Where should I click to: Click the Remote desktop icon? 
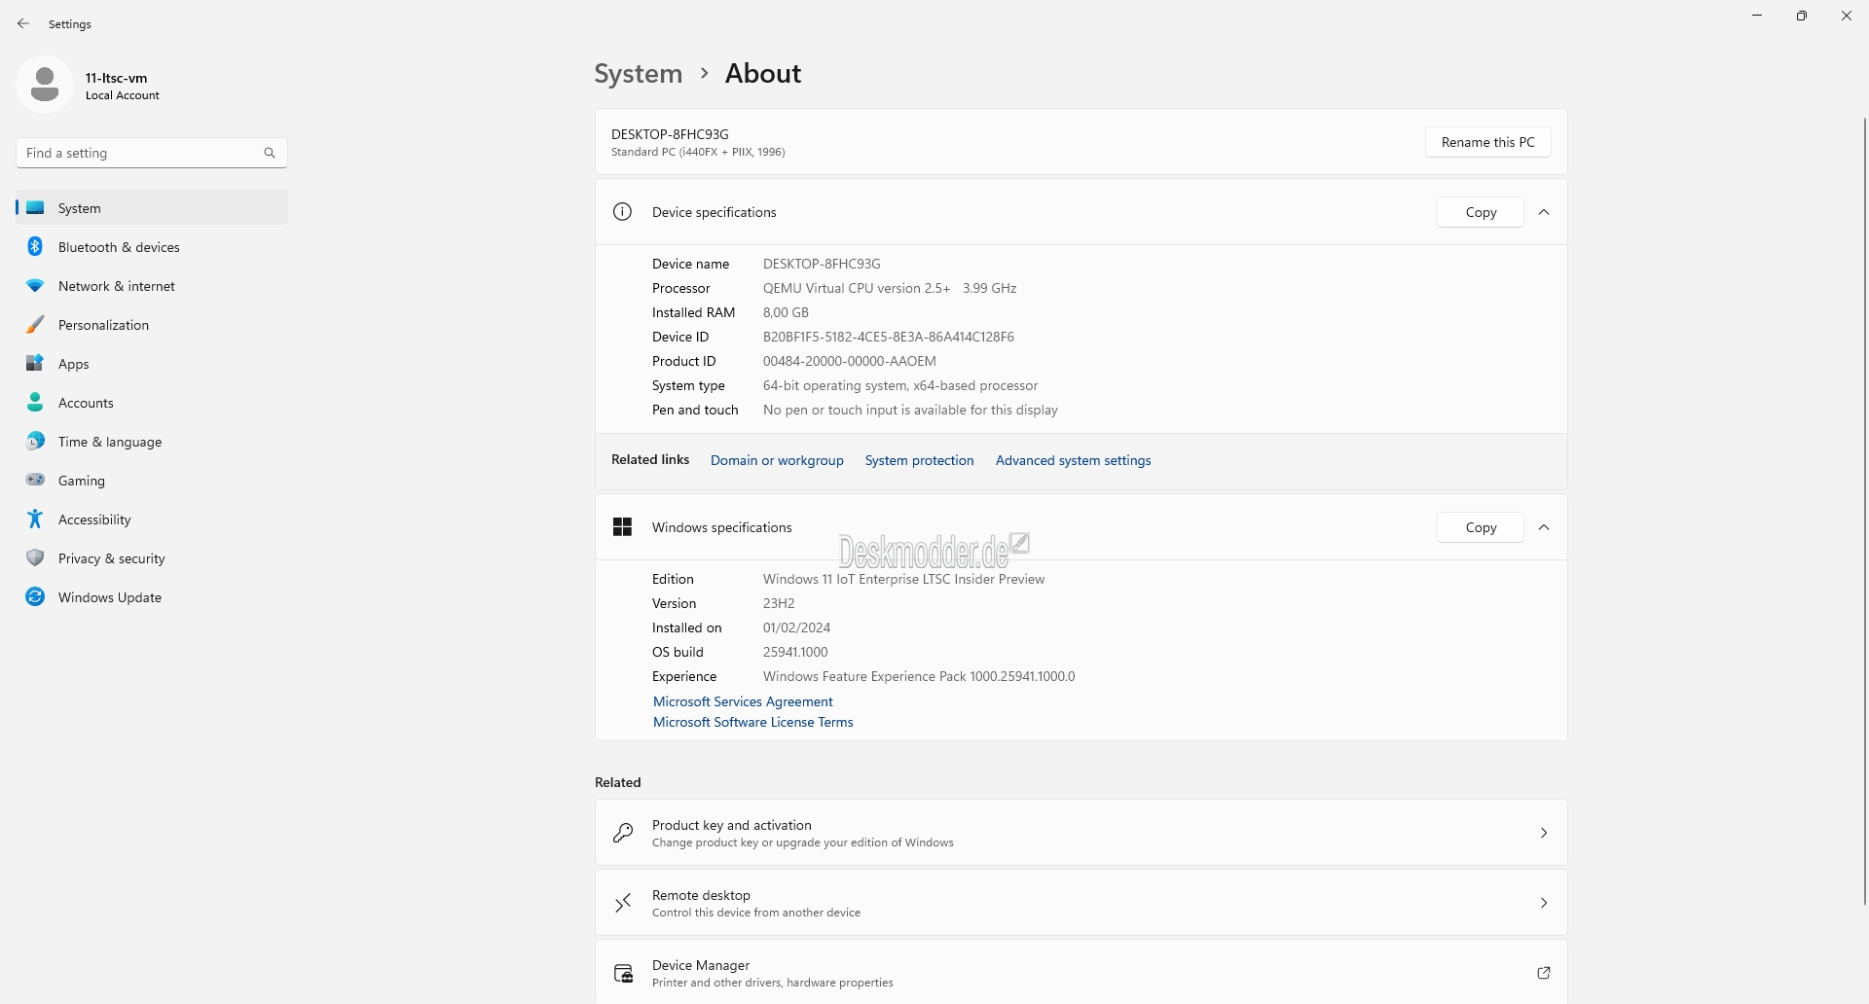click(x=623, y=903)
